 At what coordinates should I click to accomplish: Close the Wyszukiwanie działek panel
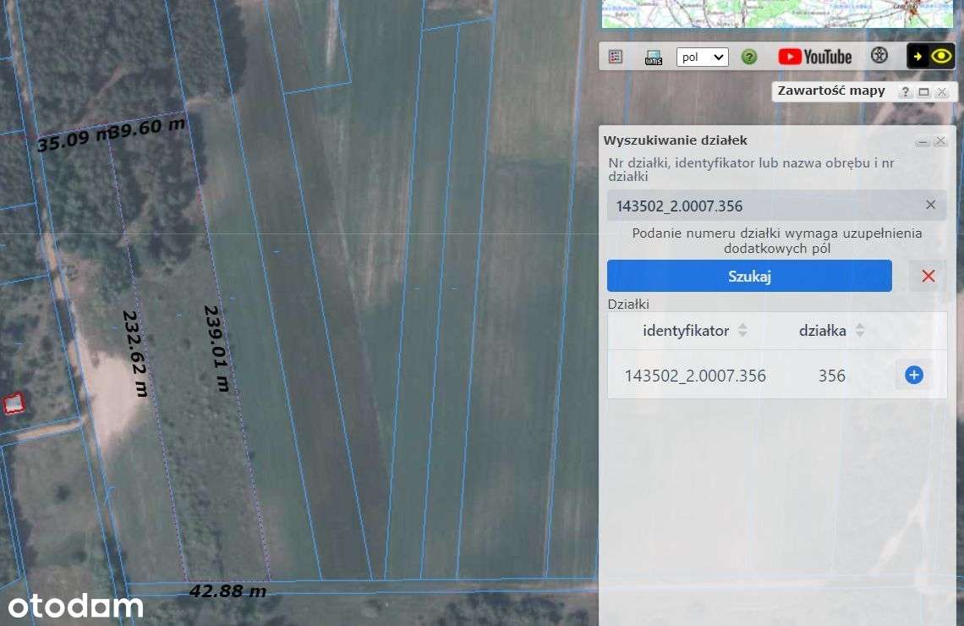[x=940, y=141]
